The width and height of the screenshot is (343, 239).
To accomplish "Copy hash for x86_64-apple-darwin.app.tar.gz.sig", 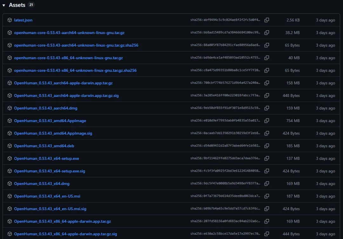I will [267, 234].
